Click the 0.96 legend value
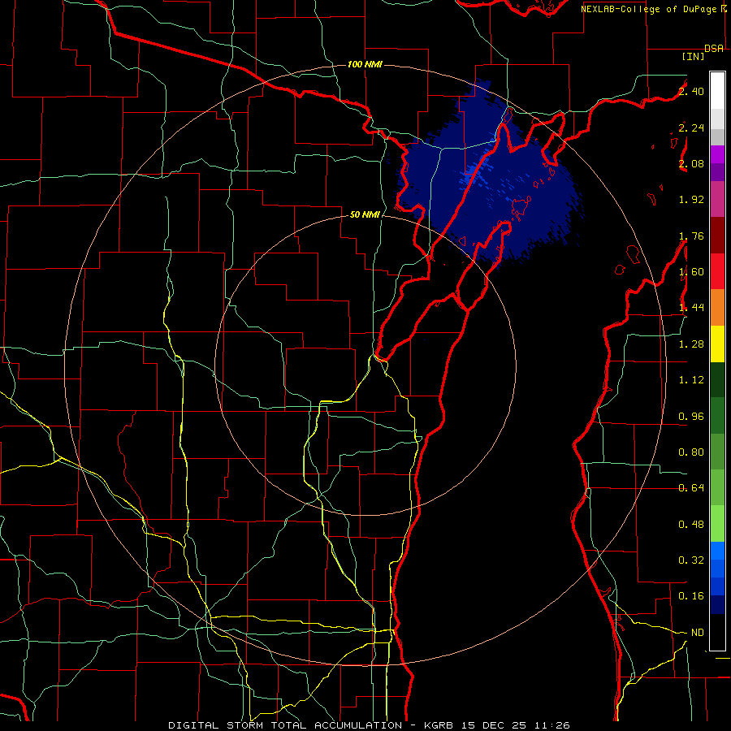This screenshot has width=731, height=731. click(691, 417)
